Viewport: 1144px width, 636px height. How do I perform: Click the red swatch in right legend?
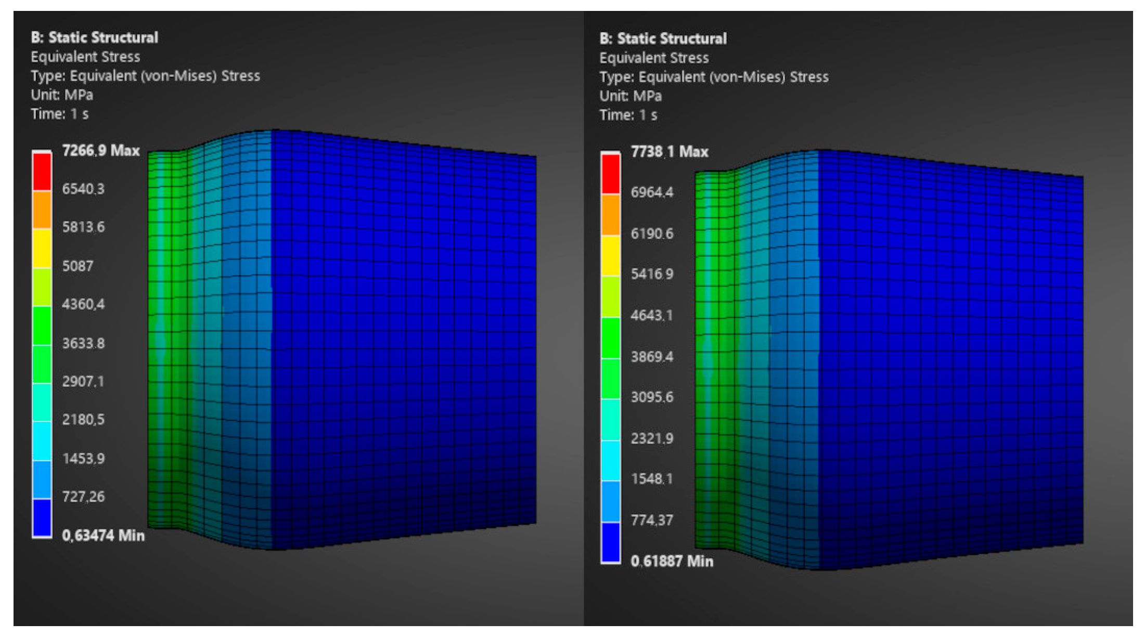pyautogui.click(x=611, y=174)
